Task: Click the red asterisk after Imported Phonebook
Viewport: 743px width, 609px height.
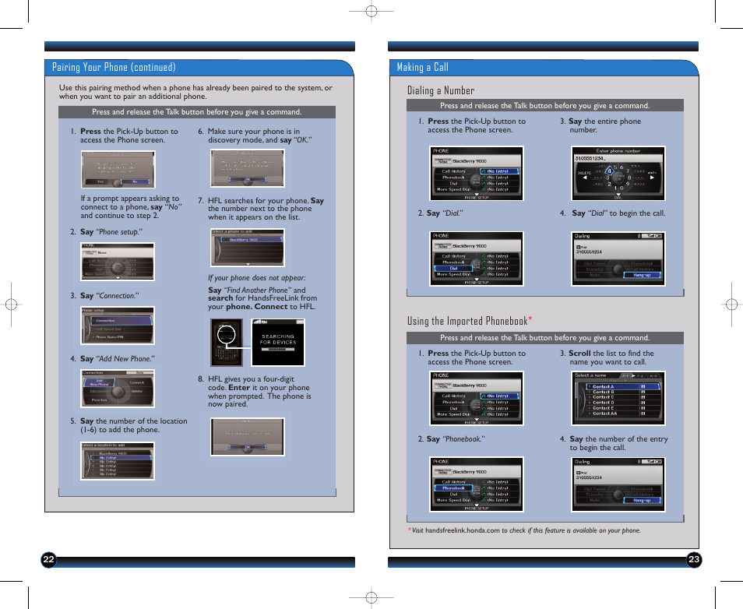Action: [530, 319]
